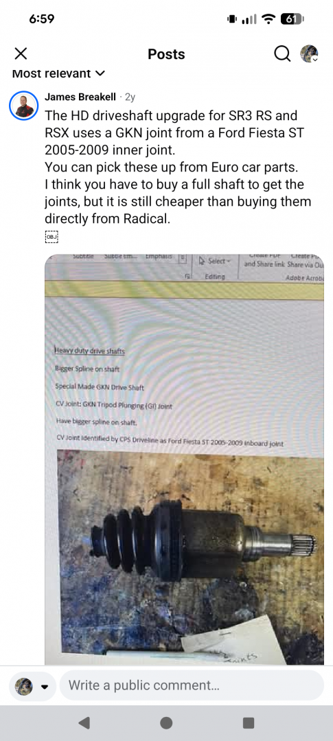Tap the Android recent apps square button
The image size is (333, 741).
click(x=249, y=722)
